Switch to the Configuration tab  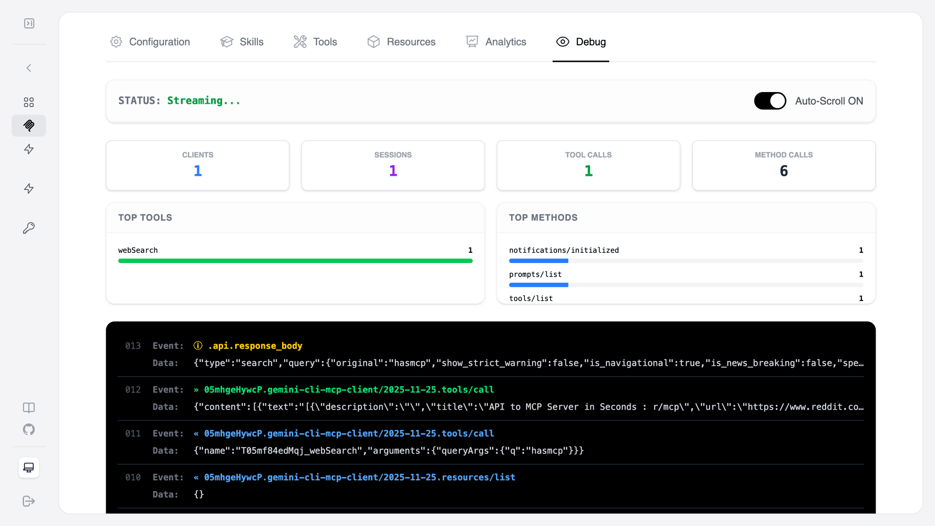coord(150,42)
